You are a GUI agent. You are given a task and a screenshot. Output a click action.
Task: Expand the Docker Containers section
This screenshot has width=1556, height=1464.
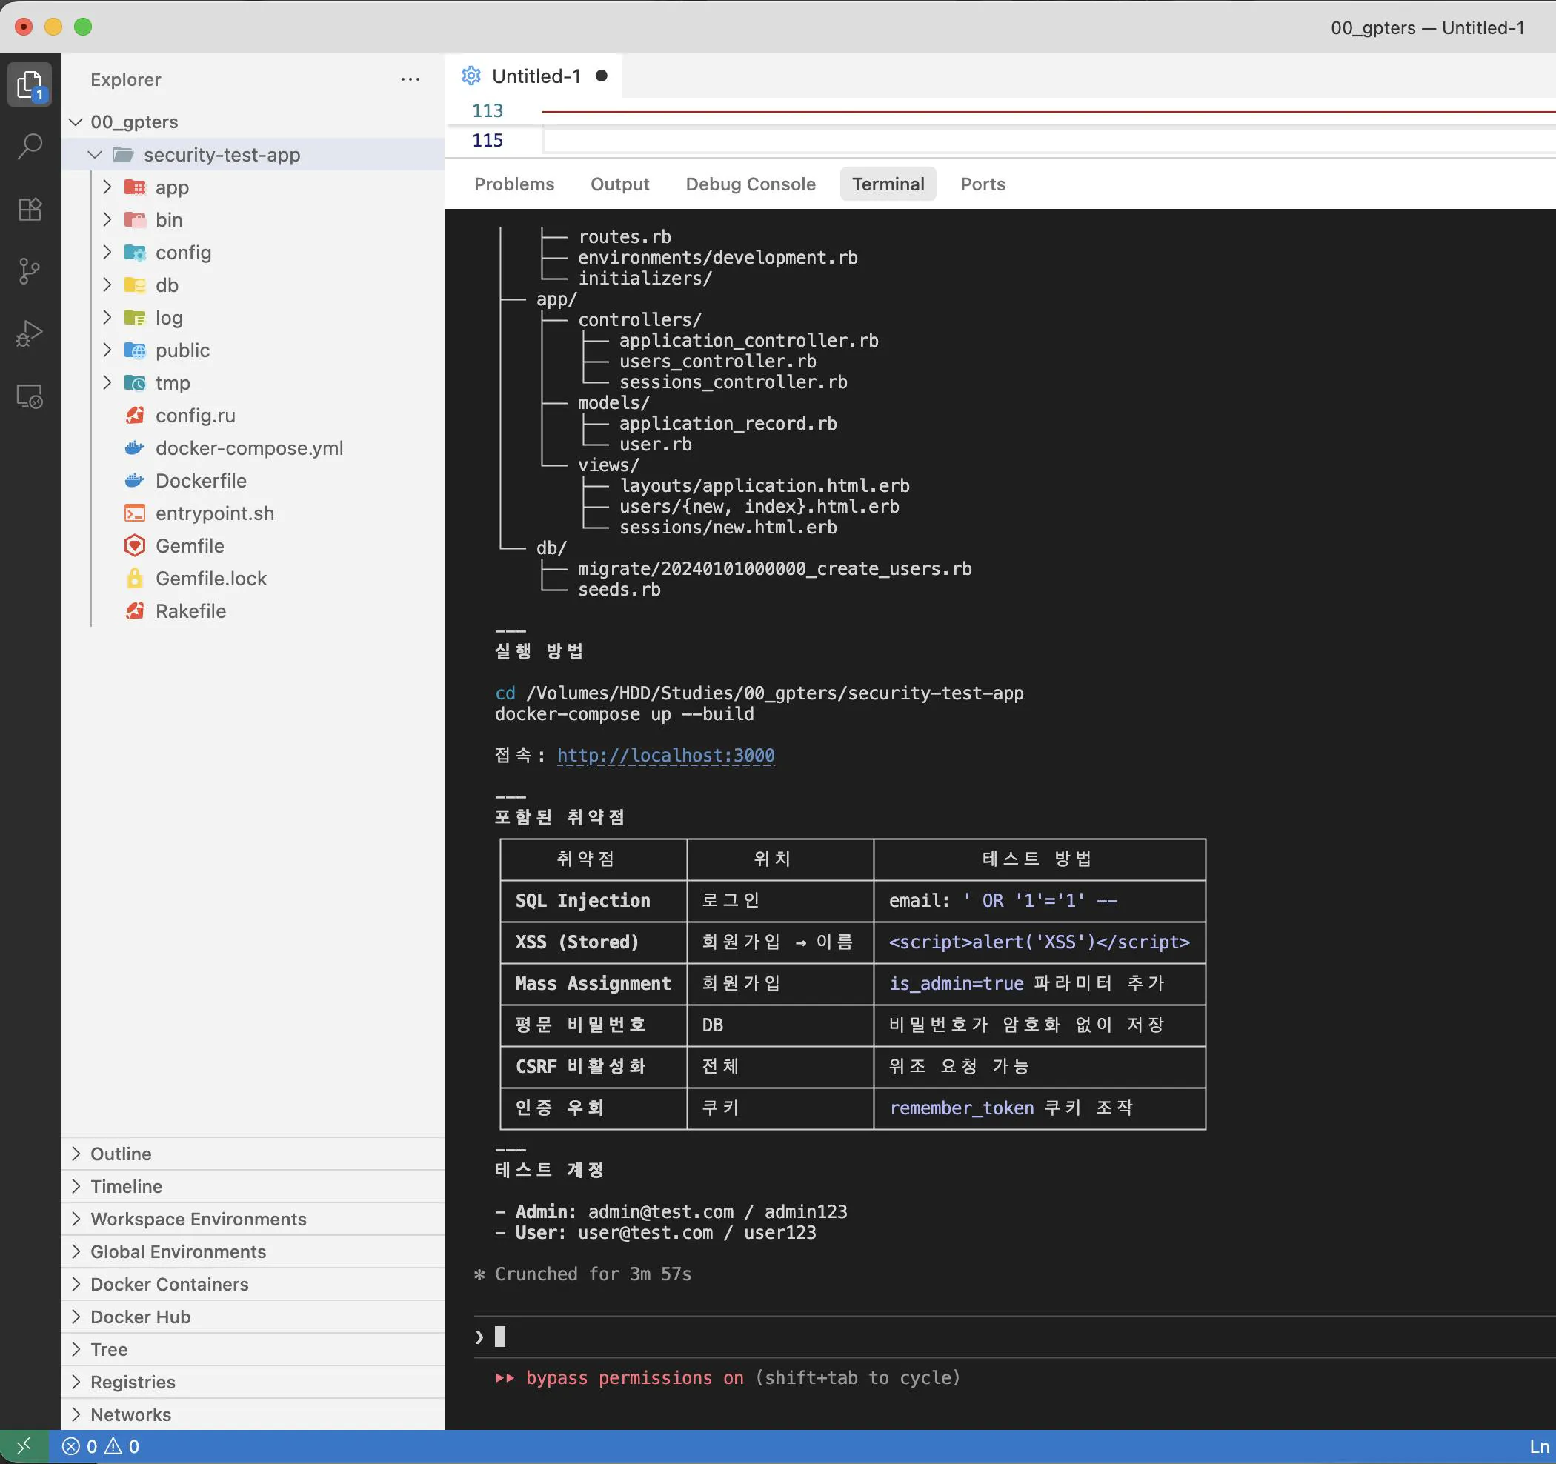point(169,1284)
